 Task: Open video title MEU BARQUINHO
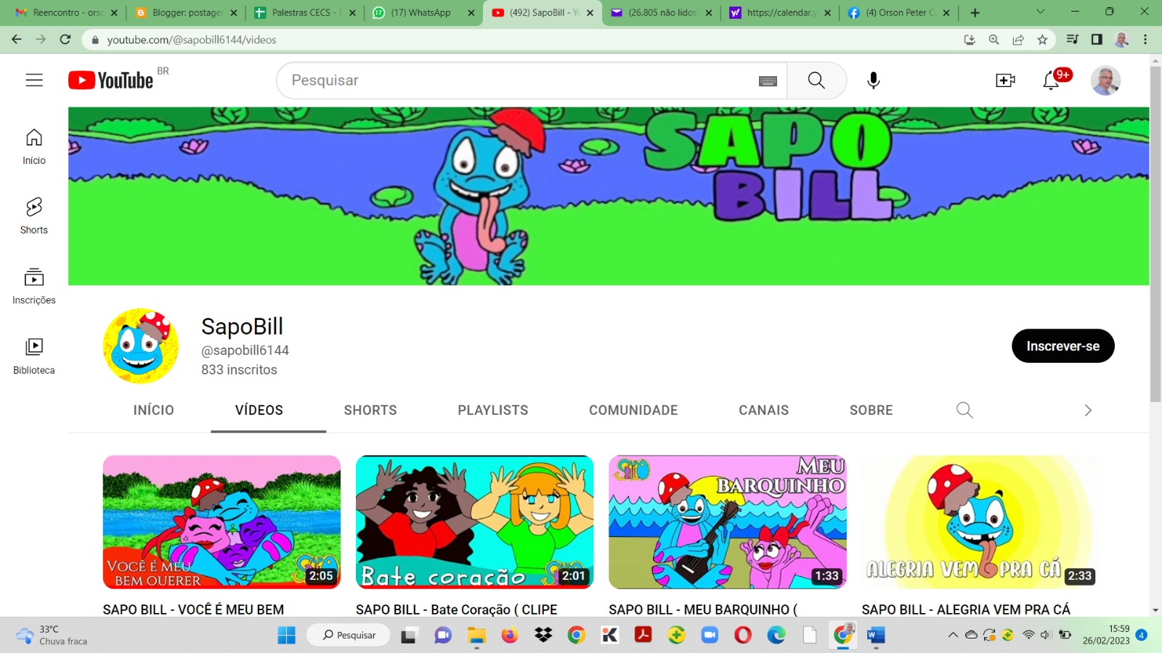coord(703,609)
